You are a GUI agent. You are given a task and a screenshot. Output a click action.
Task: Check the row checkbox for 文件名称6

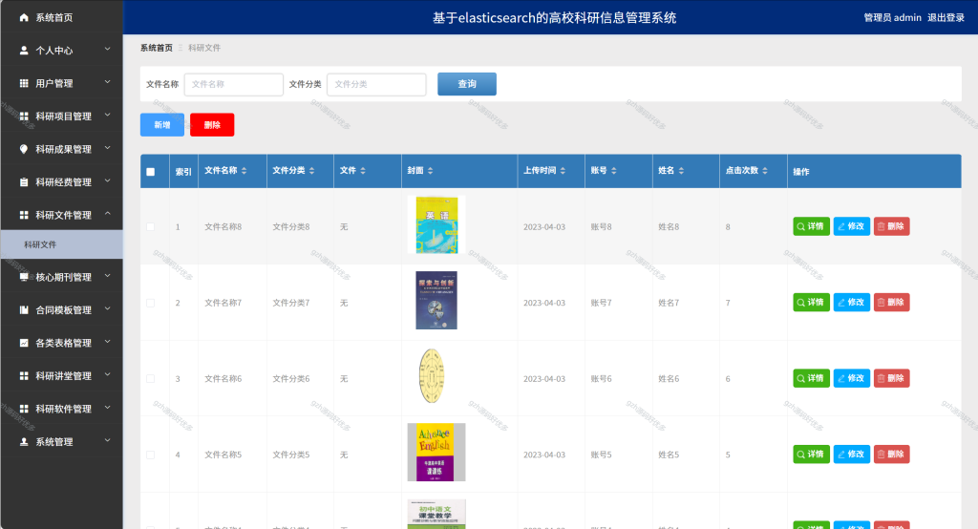(150, 379)
